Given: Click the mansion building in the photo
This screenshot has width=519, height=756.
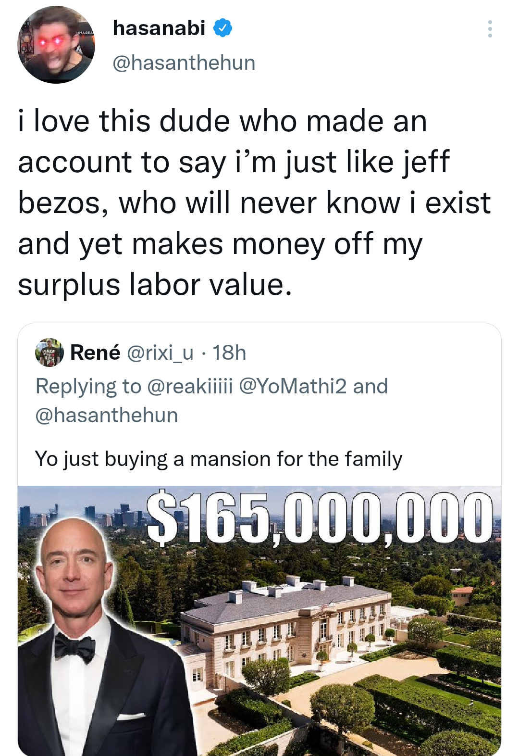Looking at the screenshot, I should 288,620.
